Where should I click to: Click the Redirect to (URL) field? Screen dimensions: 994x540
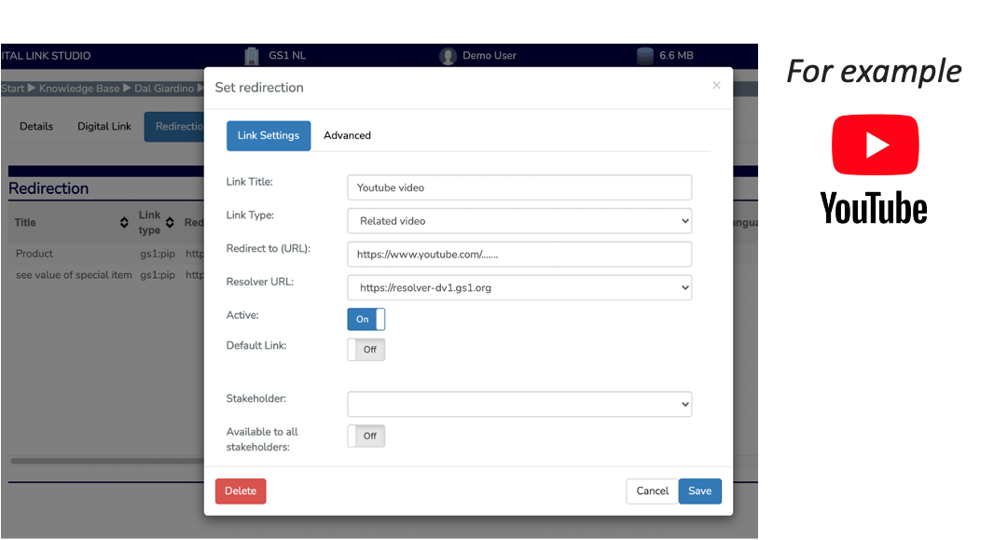click(x=519, y=255)
